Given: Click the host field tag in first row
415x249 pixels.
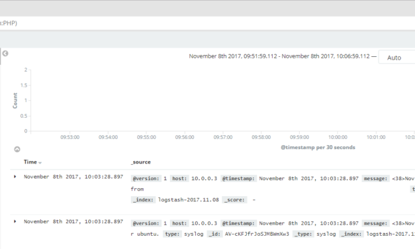Looking at the screenshot, I should click(x=179, y=179).
